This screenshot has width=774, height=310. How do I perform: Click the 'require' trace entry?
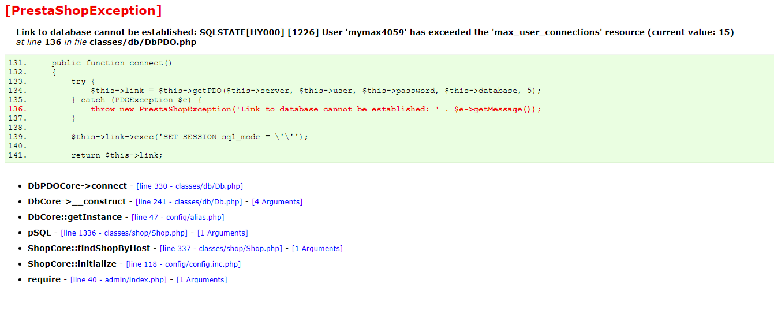coord(44,279)
